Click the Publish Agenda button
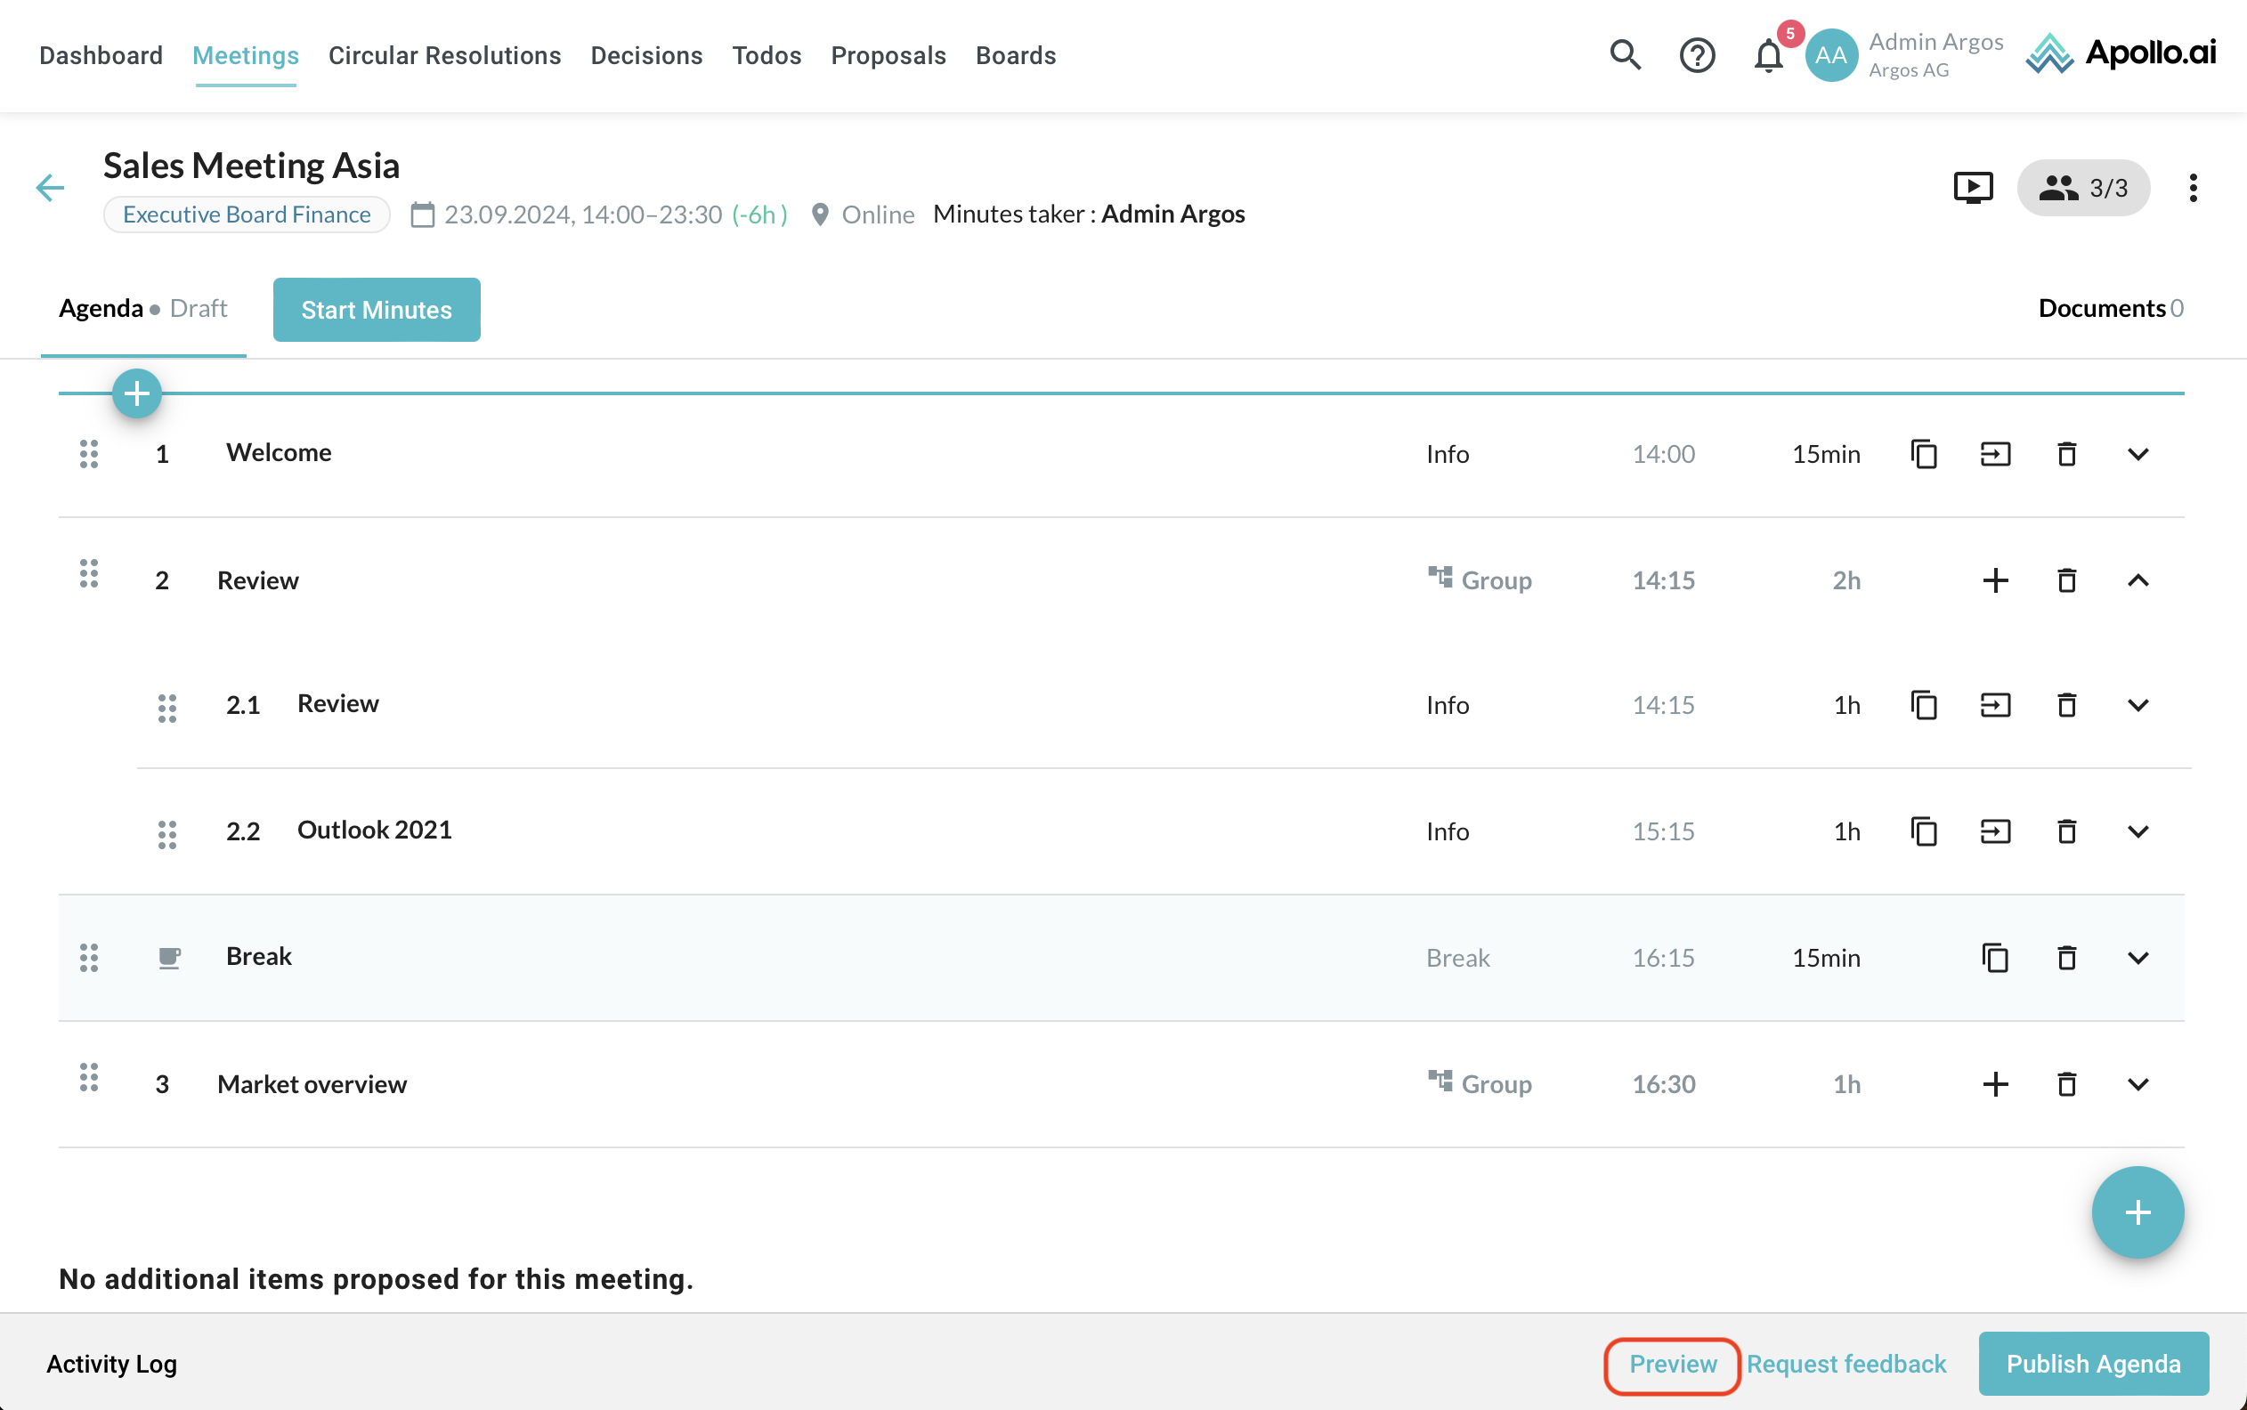The width and height of the screenshot is (2247, 1410). (2092, 1364)
